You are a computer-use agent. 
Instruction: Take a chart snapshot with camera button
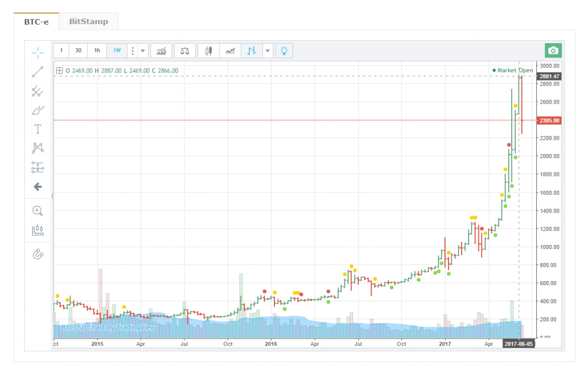point(553,51)
